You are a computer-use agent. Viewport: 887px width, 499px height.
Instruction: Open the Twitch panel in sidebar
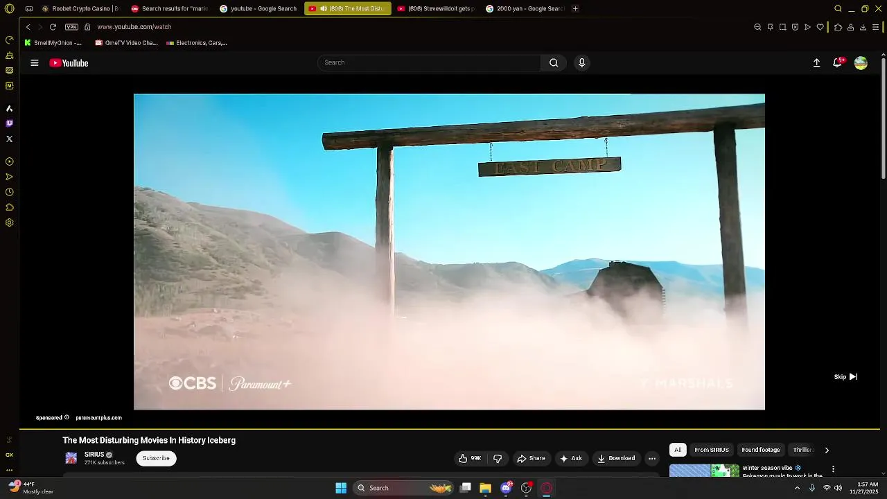point(9,123)
